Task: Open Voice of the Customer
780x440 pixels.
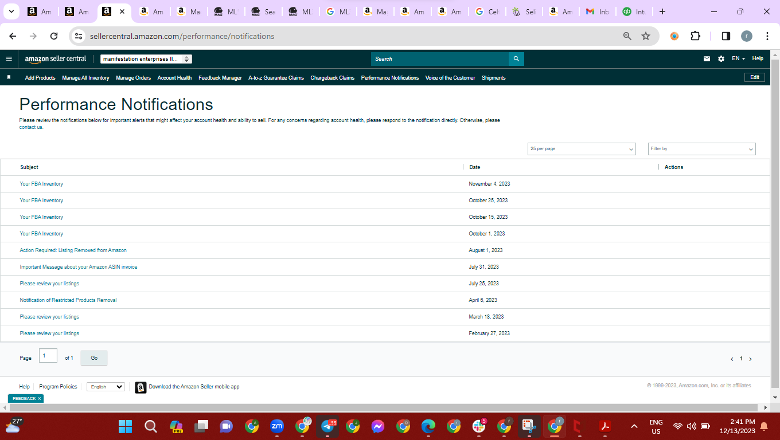Action: [450, 78]
